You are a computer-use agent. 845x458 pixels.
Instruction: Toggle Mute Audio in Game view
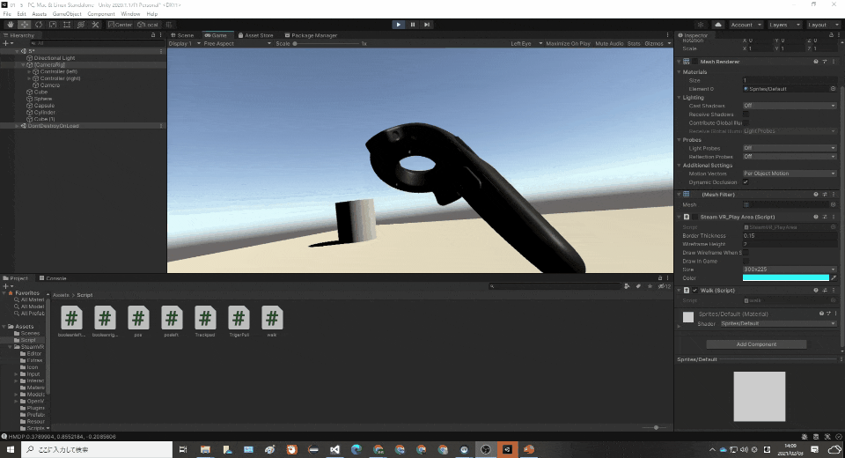pos(609,44)
